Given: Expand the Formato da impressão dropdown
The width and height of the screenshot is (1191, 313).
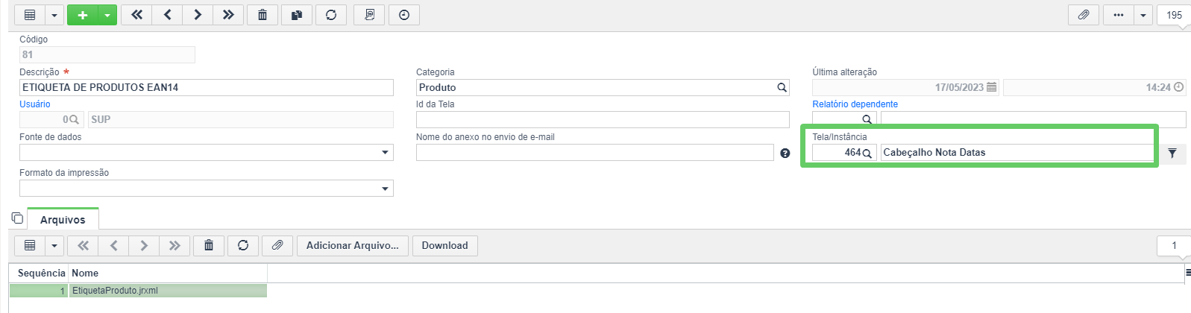Looking at the screenshot, I should (x=207, y=188).
